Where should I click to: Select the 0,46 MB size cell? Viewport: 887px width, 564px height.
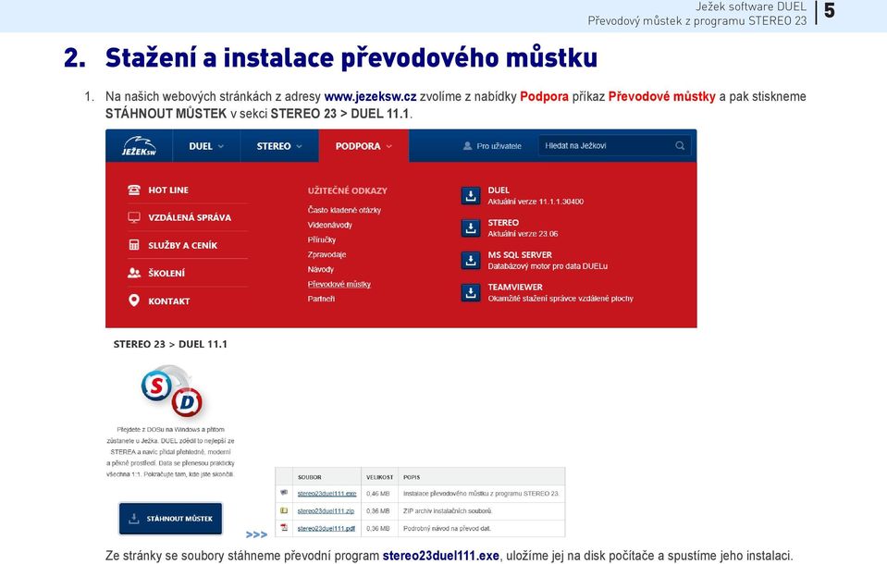(x=378, y=494)
